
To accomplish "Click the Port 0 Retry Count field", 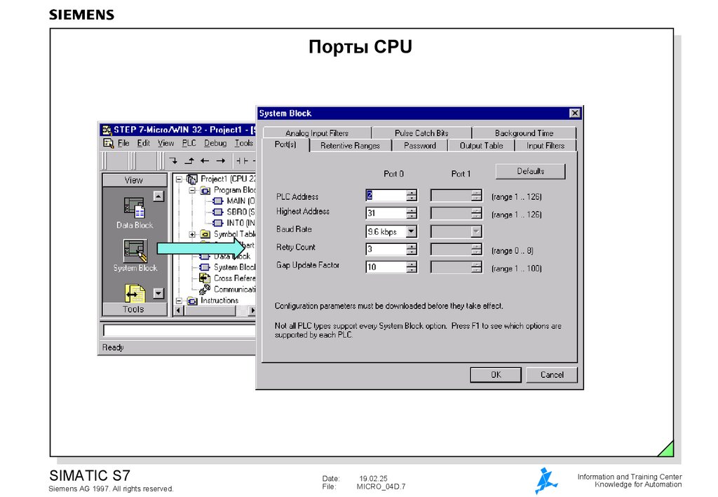I will click(x=386, y=250).
